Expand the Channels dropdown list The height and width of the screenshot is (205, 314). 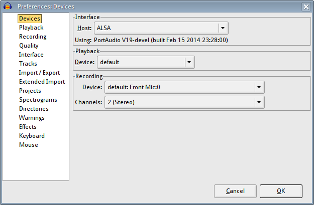click(x=259, y=102)
